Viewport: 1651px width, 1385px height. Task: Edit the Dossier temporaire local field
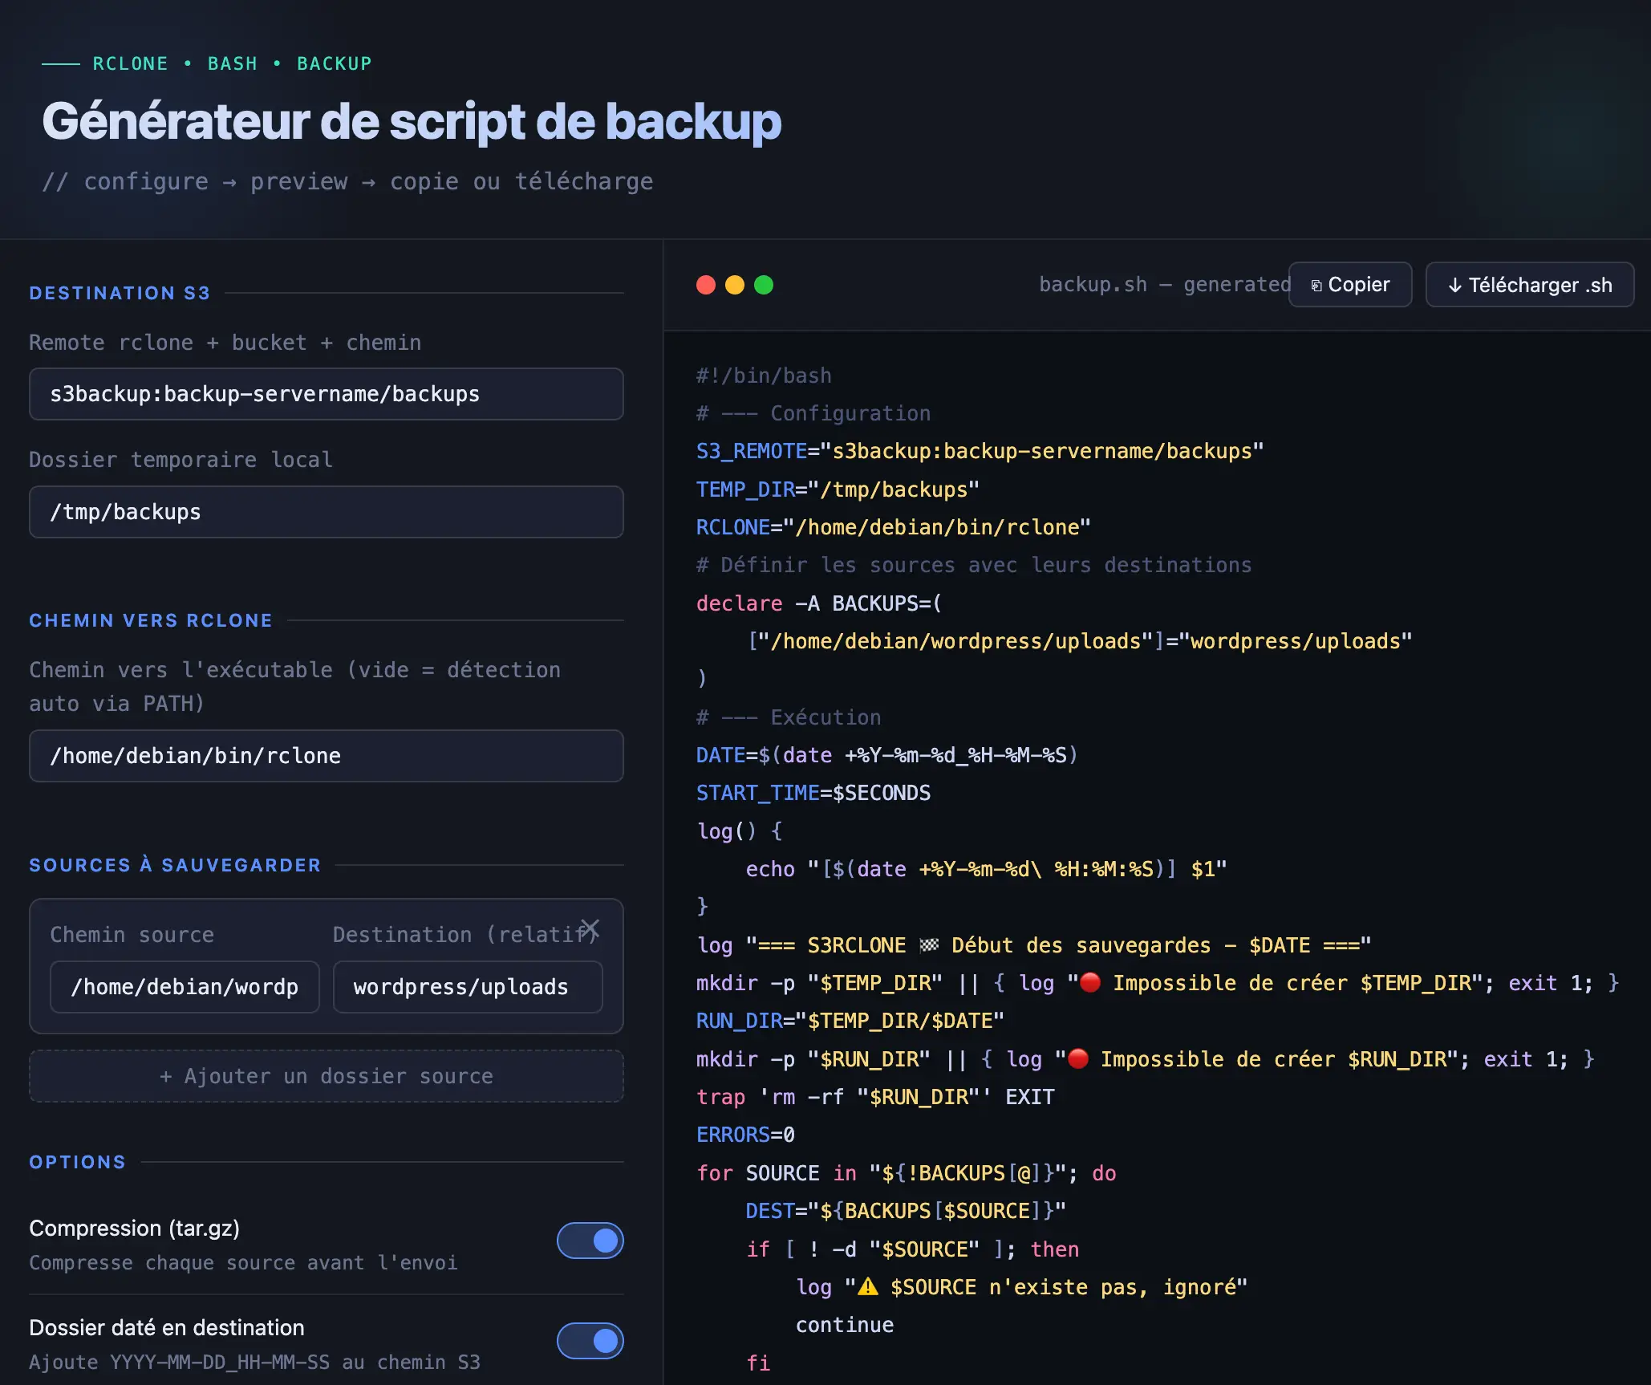pyautogui.click(x=327, y=512)
